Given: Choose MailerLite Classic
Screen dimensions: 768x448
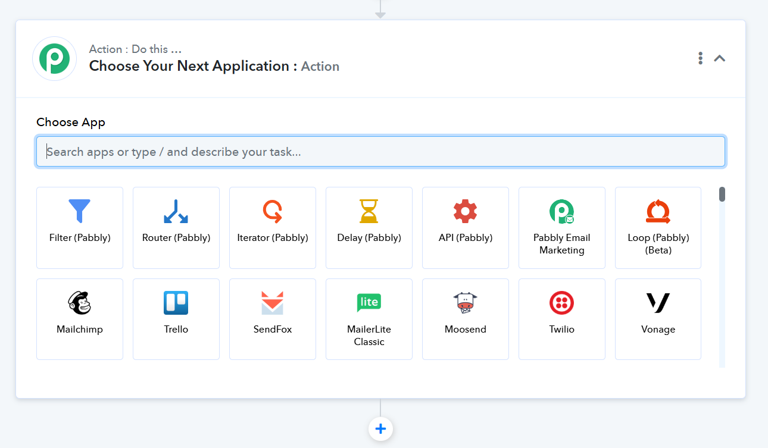Looking at the screenshot, I should (369, 319).
